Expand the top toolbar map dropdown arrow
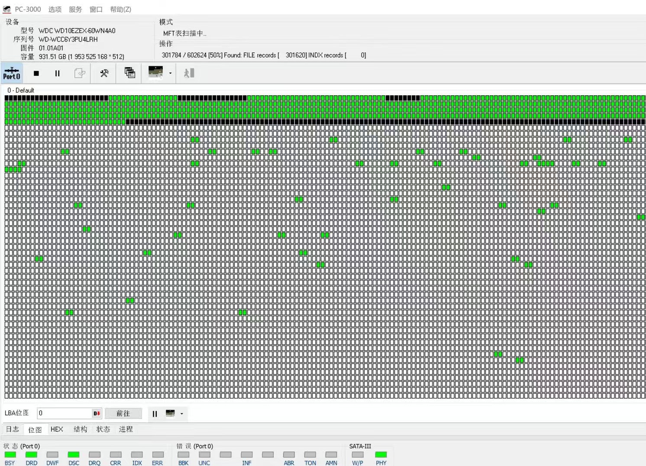 [170, 73]
